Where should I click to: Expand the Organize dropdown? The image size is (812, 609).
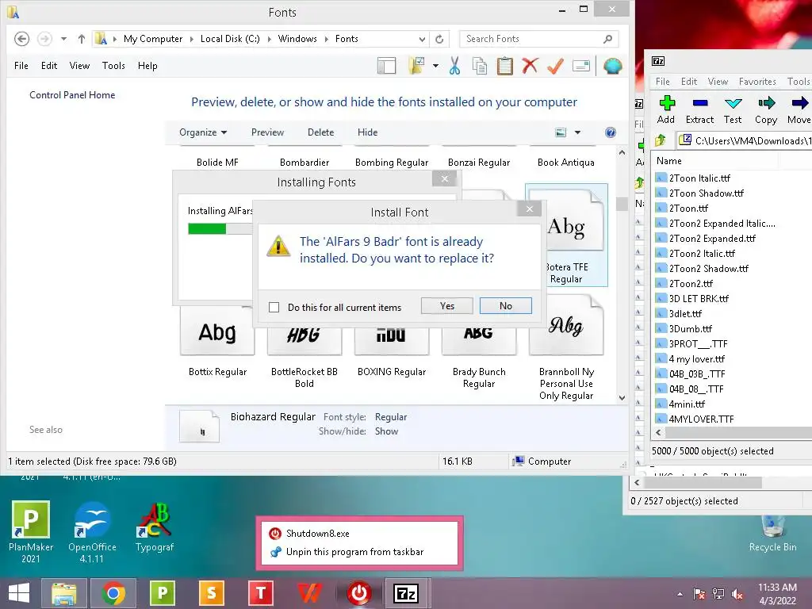[203, 132]
